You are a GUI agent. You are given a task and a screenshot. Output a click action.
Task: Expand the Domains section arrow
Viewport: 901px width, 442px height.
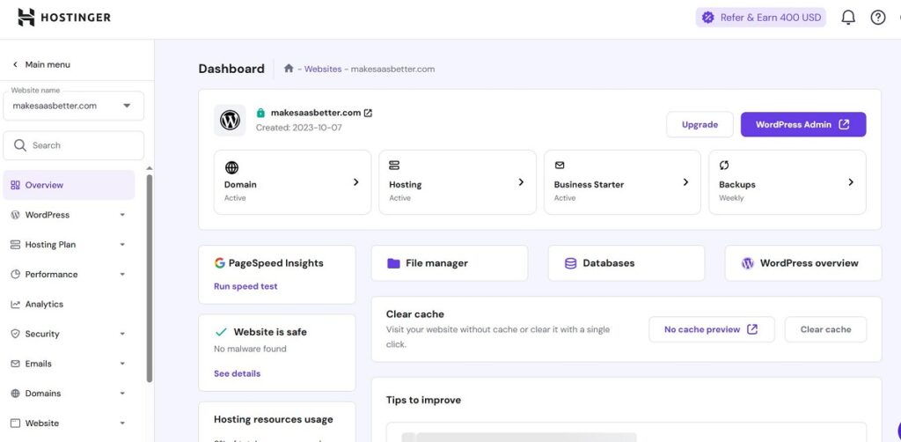coord(122,394)
